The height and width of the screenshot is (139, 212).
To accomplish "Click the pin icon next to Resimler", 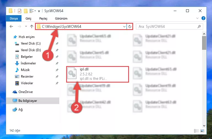I will coord(57,77).
